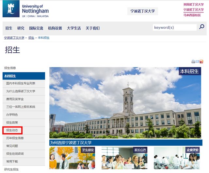The width and height of the screenshot is (209, 173).
Task: Open the 机构设置 navigation menu
Action: (55, 28)
